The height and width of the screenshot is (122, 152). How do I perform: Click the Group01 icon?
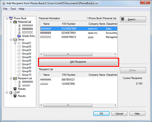click(19, 43)
